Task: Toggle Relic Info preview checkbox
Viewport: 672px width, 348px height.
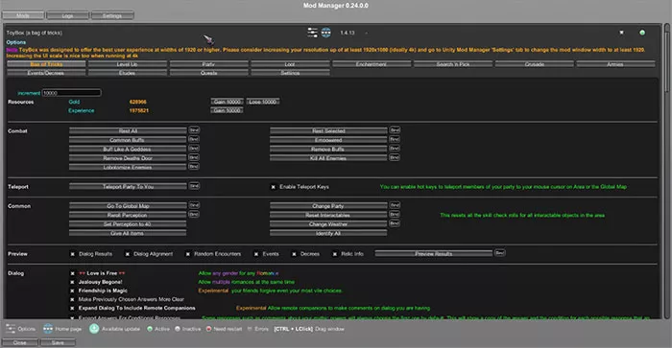Action: pos(335,254)
